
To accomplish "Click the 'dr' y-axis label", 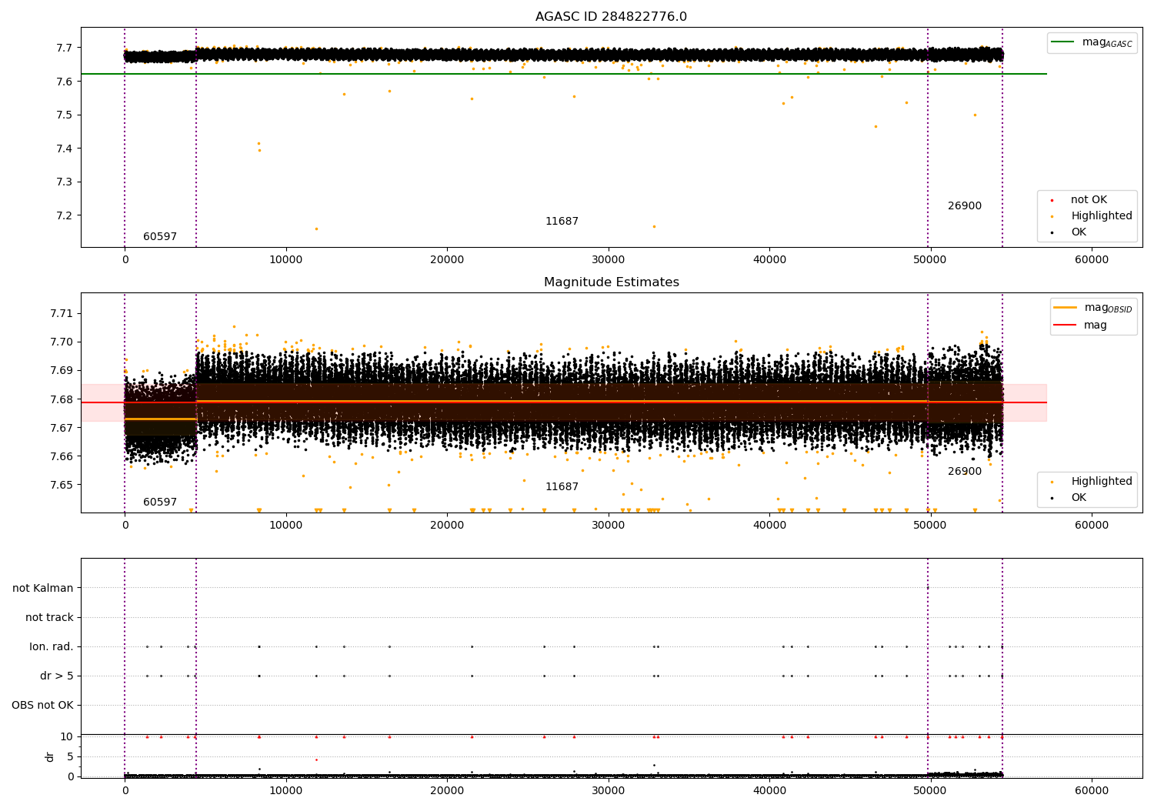I will [x=49, y=756].
